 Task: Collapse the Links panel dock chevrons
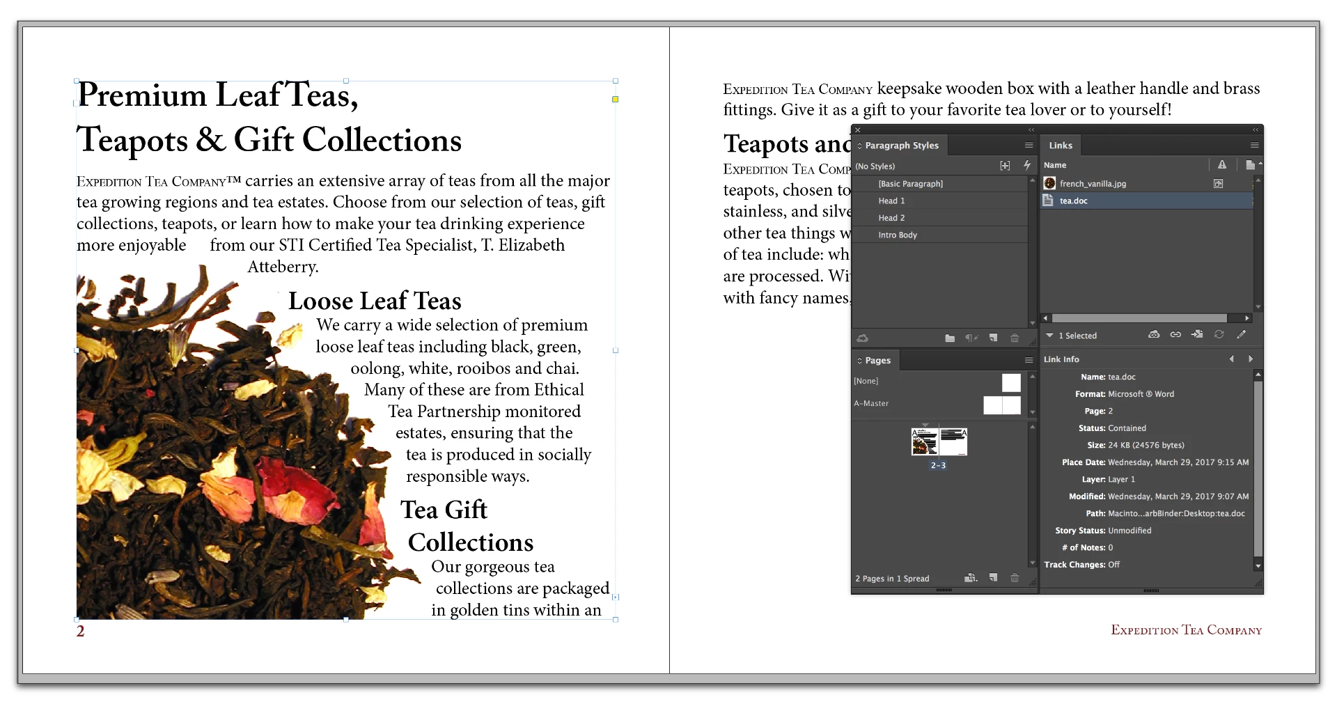click(1256, 130)
